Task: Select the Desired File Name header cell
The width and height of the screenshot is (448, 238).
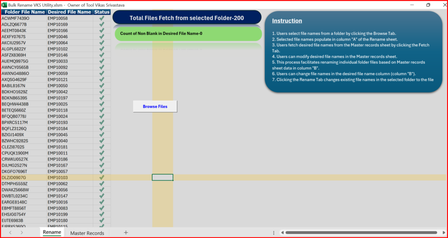Action: [69, 12]
